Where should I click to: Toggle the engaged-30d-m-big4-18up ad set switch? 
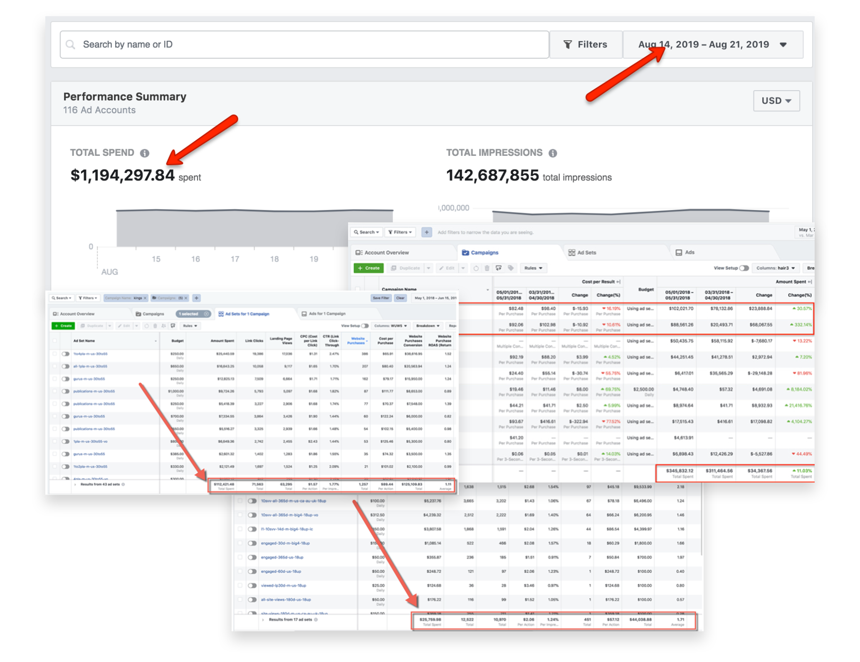[x=252, y=544]
